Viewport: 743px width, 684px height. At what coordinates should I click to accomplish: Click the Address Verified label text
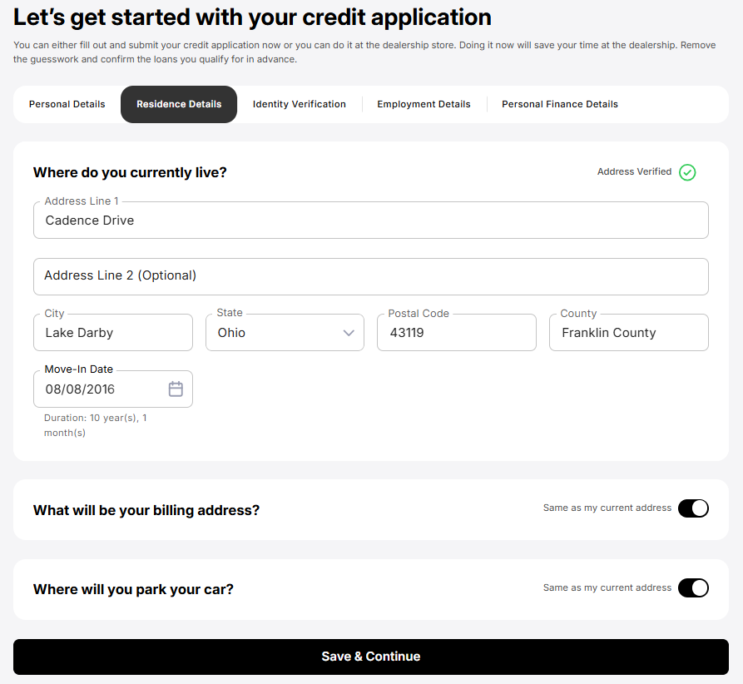(634, 171)
